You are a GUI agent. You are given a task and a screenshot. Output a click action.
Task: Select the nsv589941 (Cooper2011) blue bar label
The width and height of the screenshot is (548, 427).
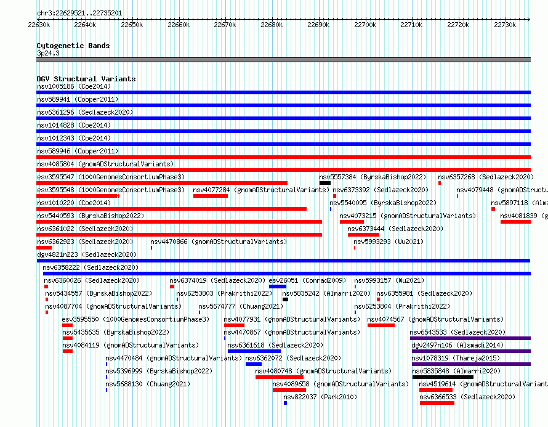78,99
